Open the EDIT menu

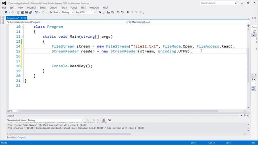12,8
